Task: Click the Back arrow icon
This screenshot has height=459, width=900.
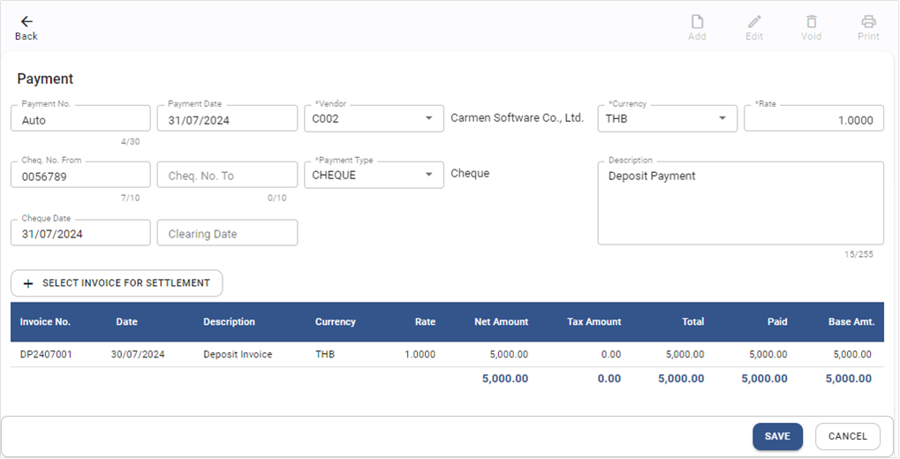Action: tap(26, 22)
